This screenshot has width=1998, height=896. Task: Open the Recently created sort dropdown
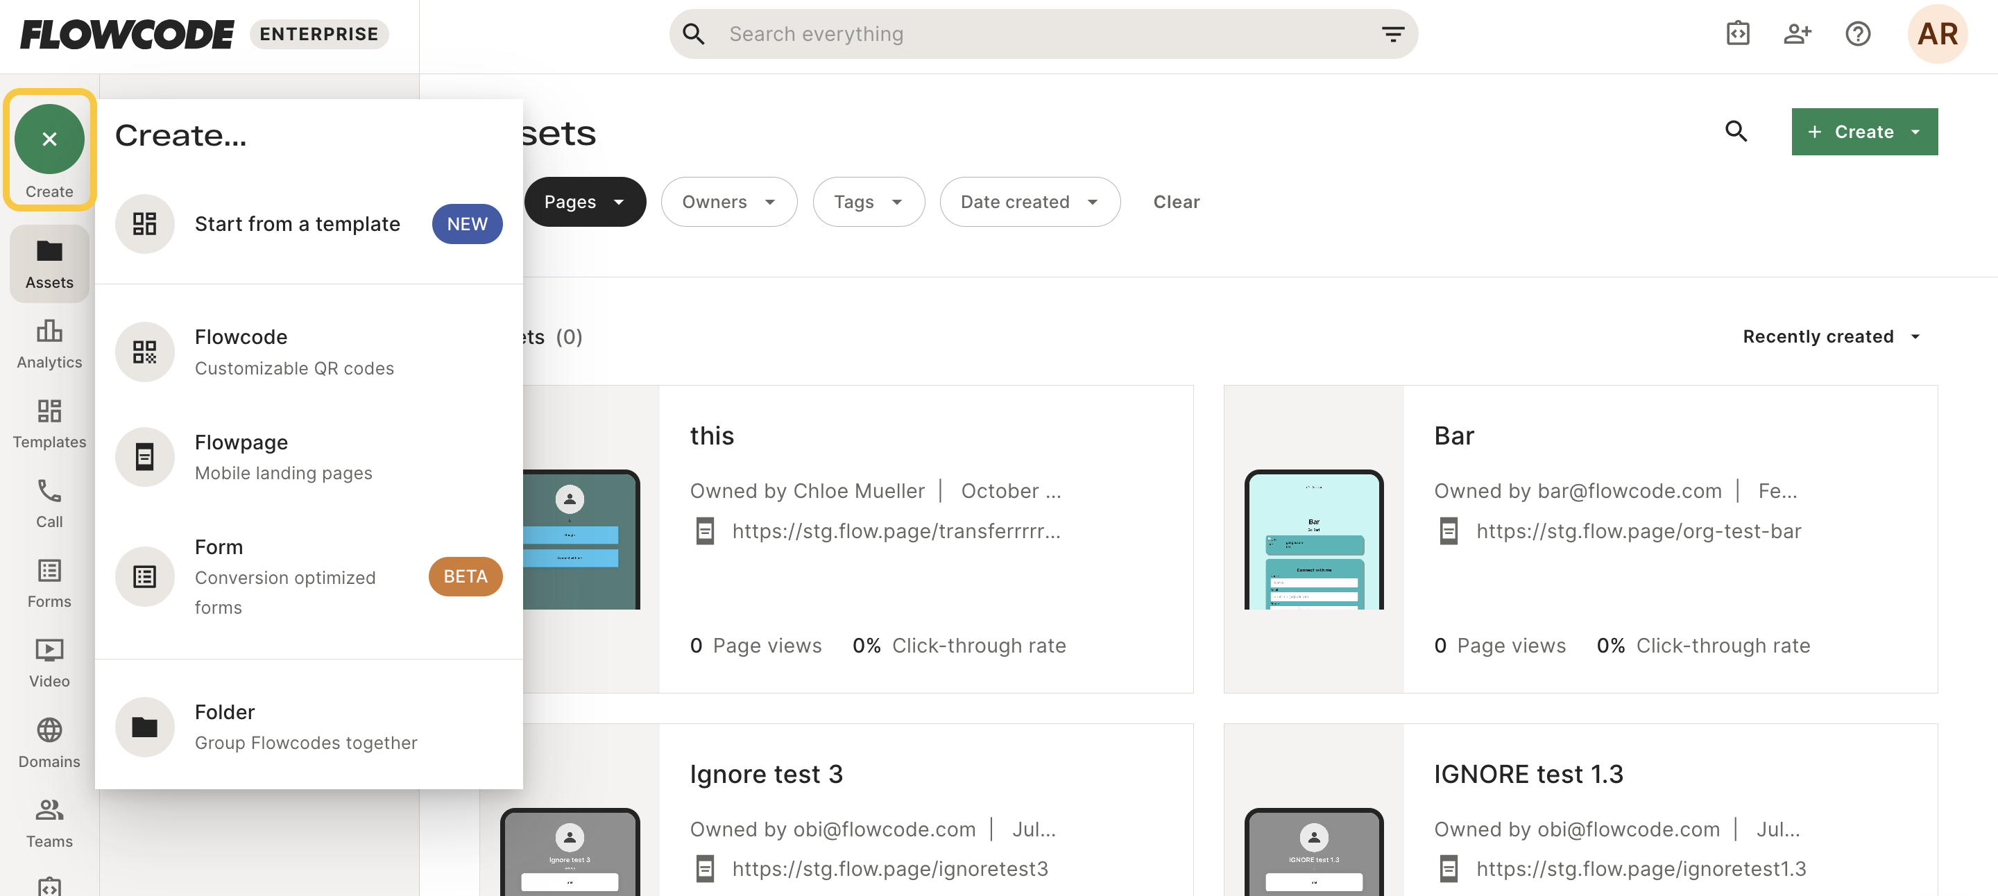tap(1831, 336)
